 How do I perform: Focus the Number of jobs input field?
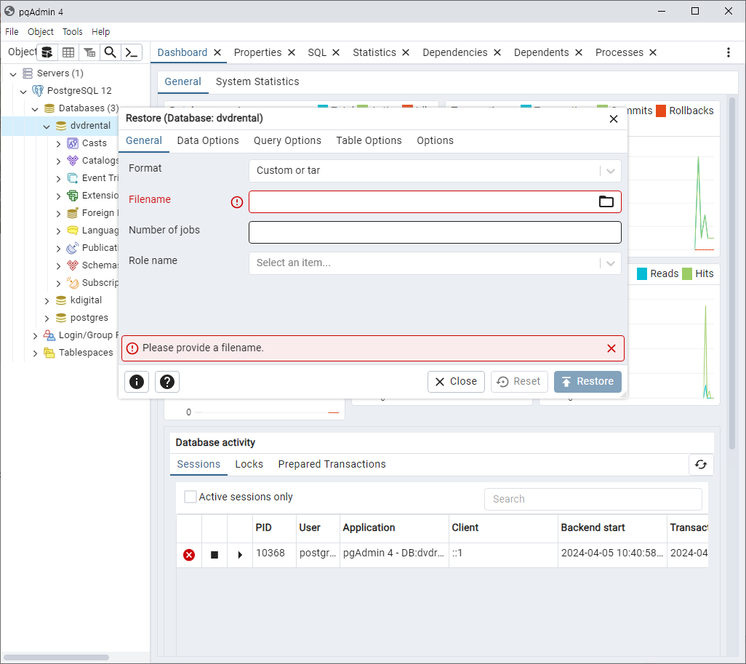pyautogui.click(x=435, y=232)
